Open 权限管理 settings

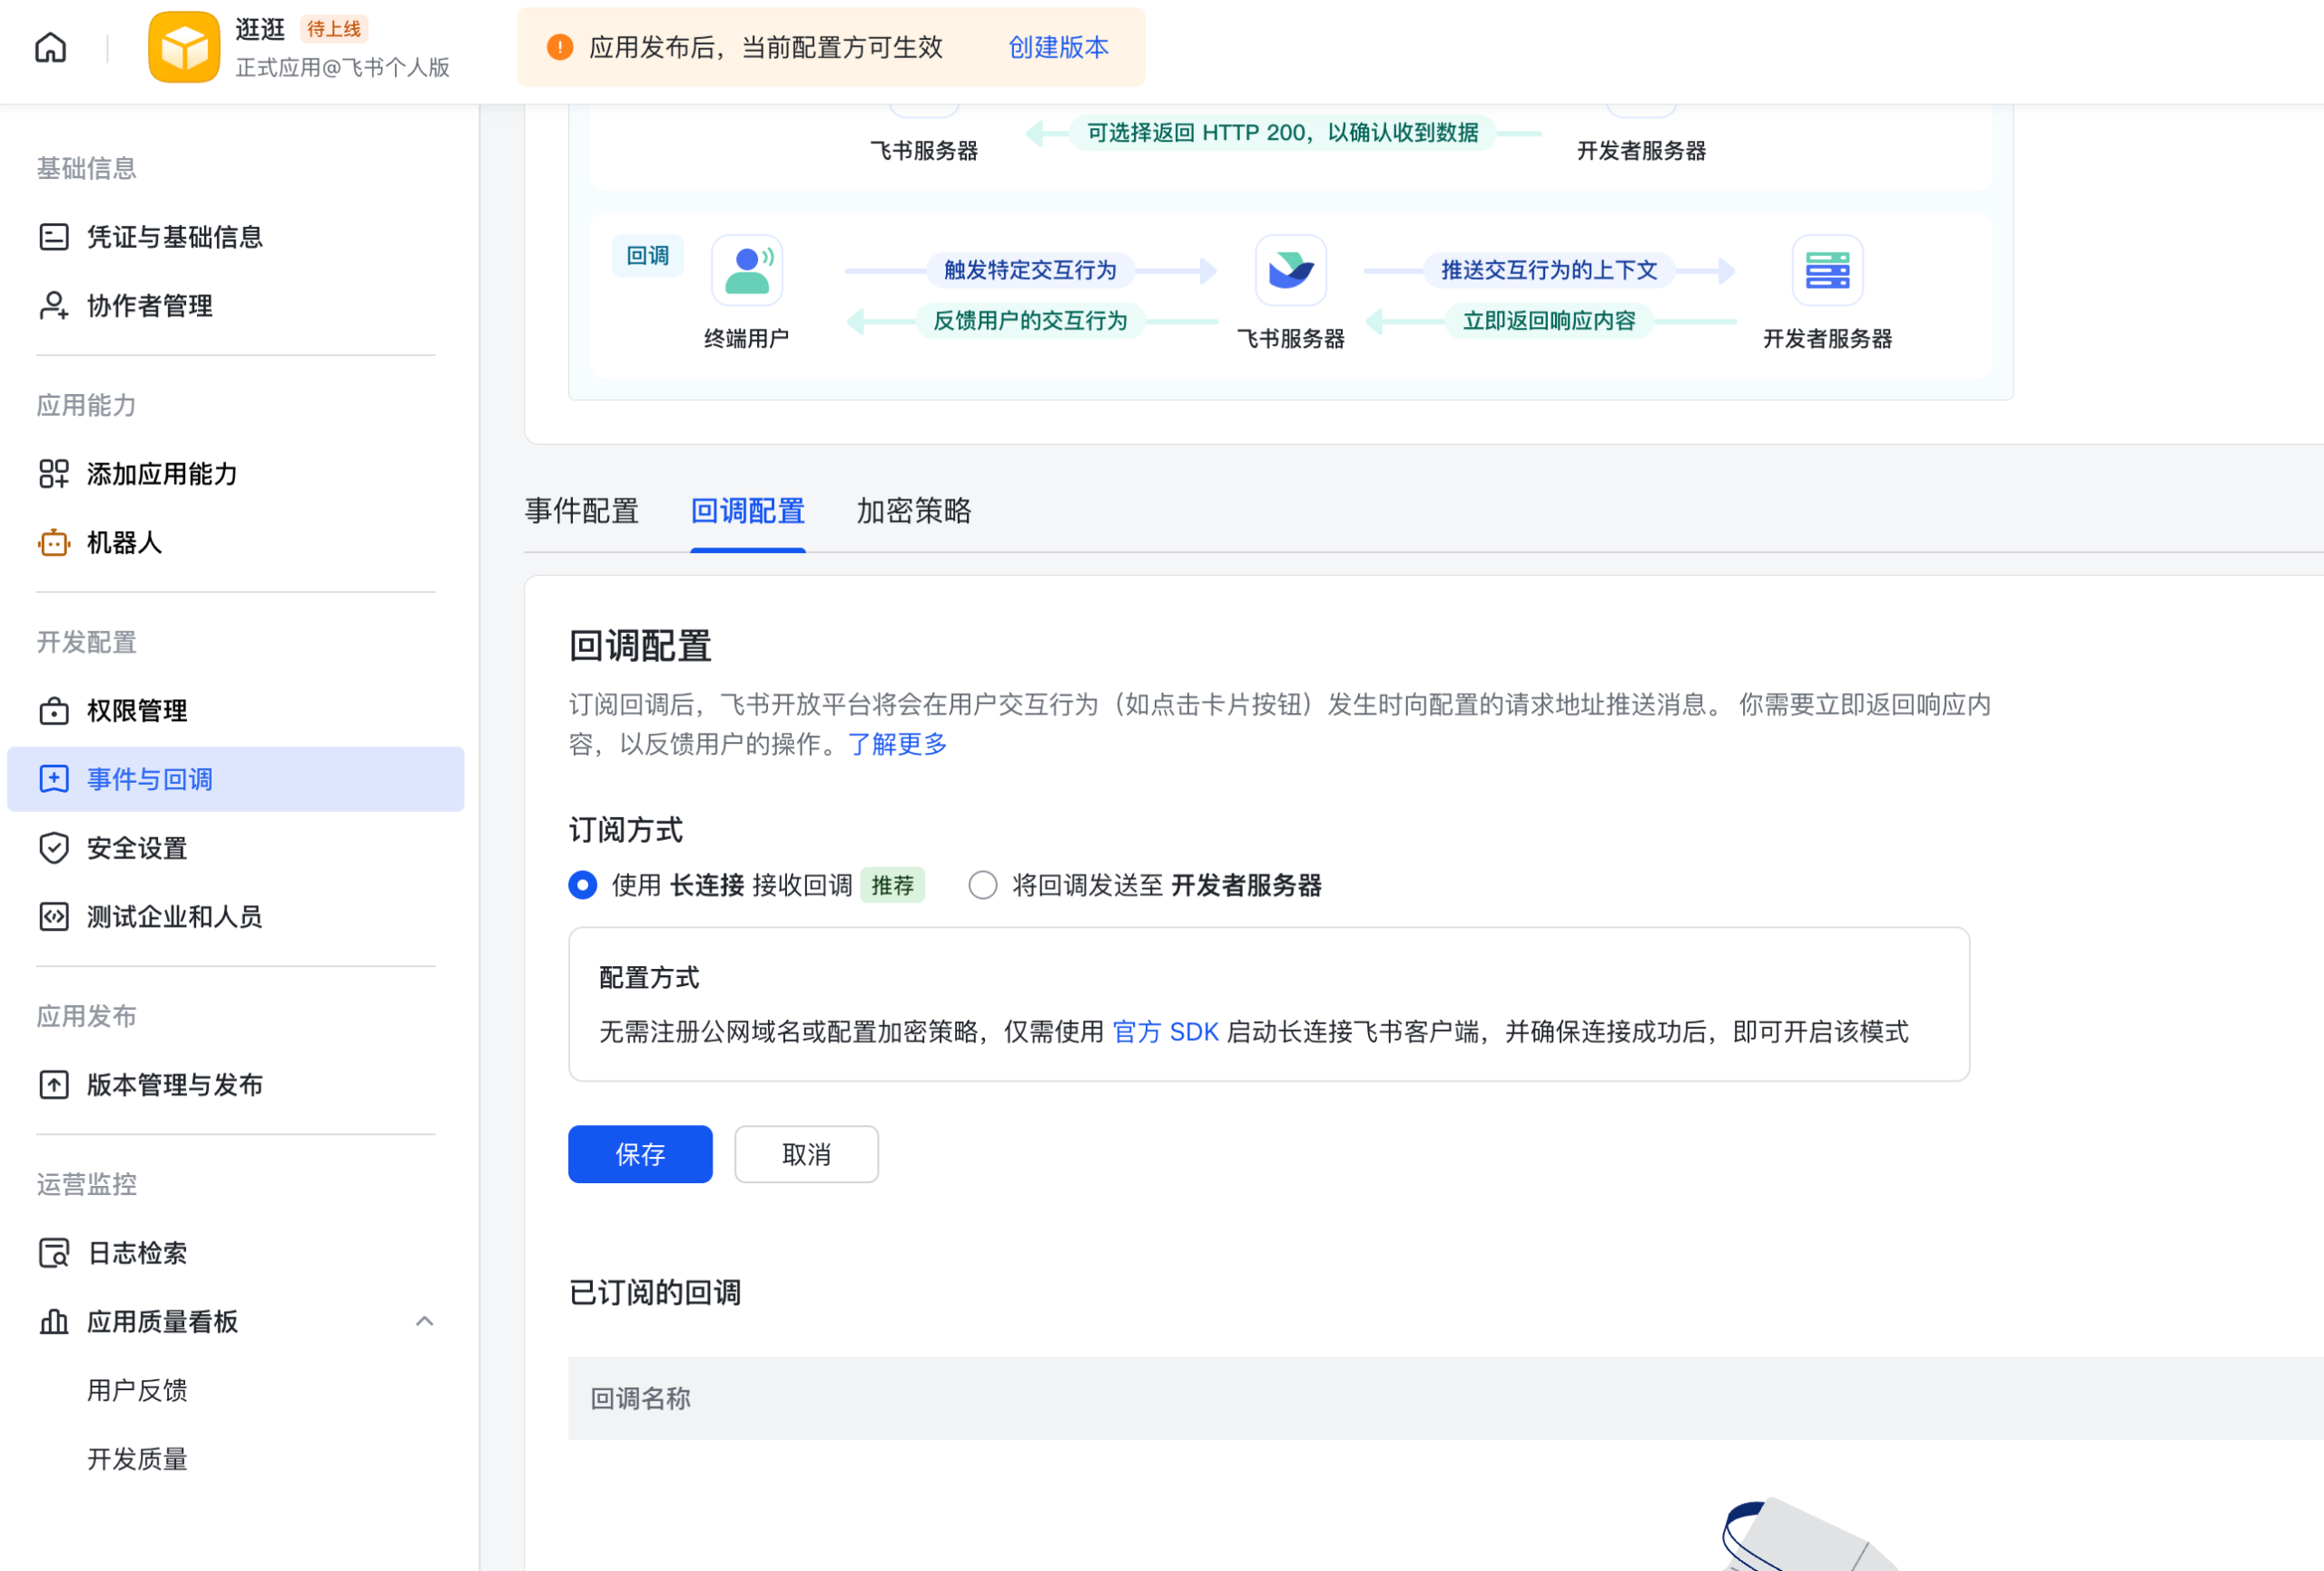coord(135,711)
